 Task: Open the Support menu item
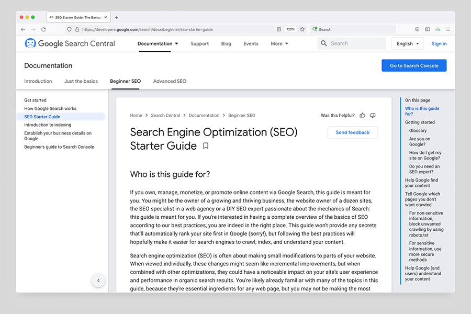[x=200, y=43]
